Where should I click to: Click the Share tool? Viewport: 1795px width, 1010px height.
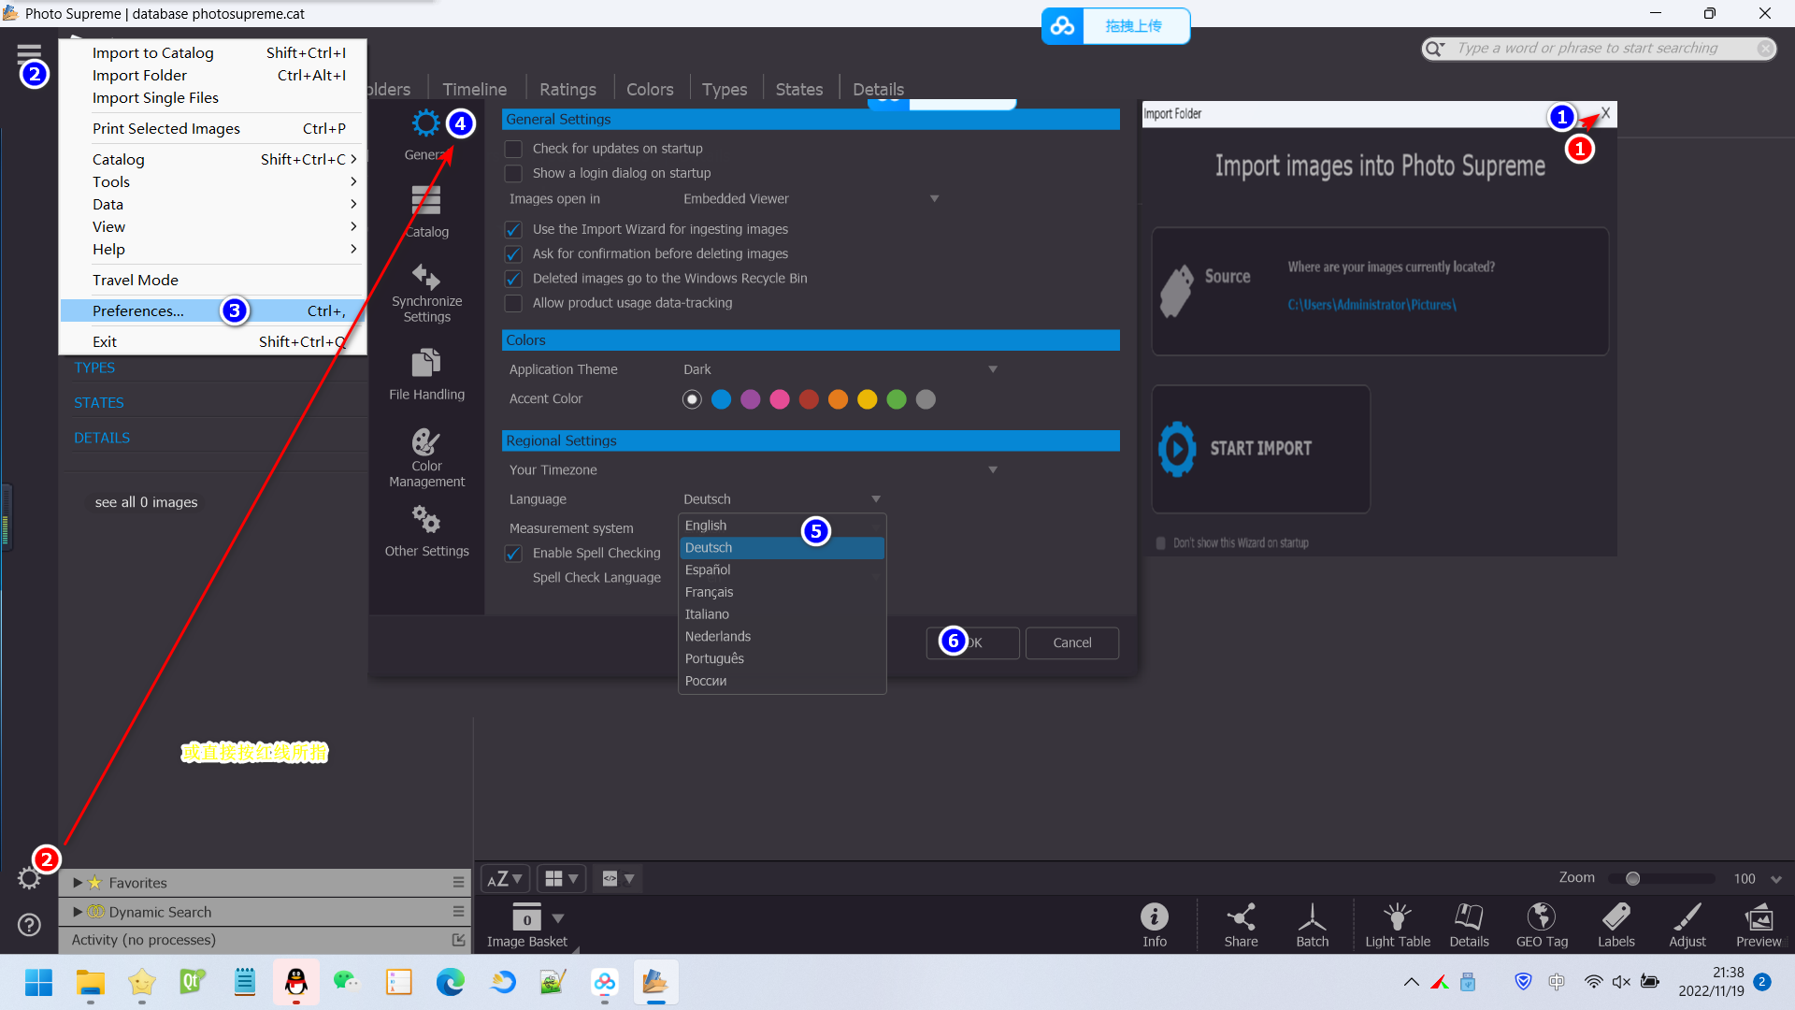[1241, 925]
